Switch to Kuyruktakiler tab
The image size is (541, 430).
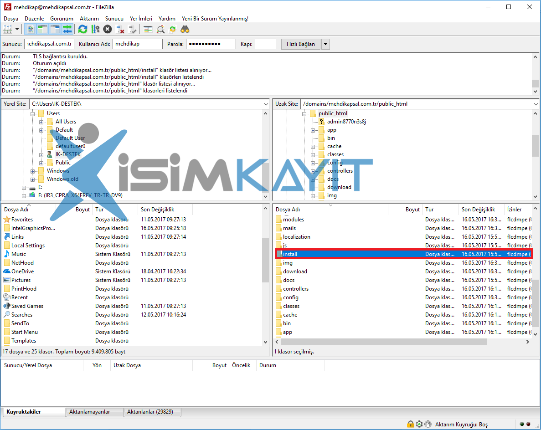click(x=33, y=412)
